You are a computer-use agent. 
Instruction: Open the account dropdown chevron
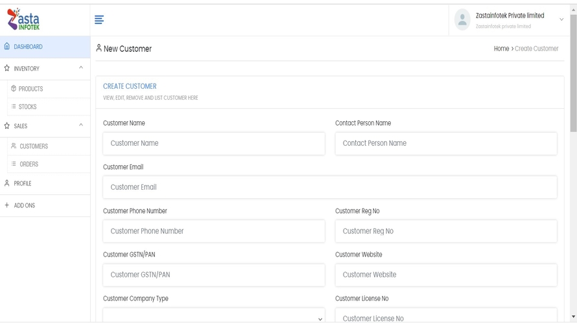point(561,19)
